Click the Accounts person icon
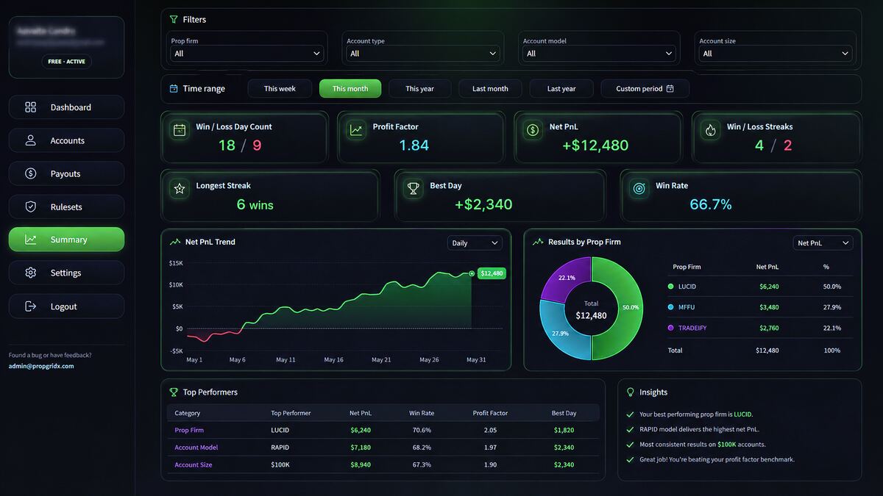The image size is (883, 496). pyautogui.click(x=30, y=140)
